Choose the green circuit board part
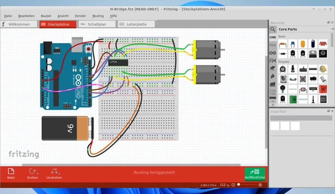The width and height of the screenshot is (335, 194). tap(293, 99)
